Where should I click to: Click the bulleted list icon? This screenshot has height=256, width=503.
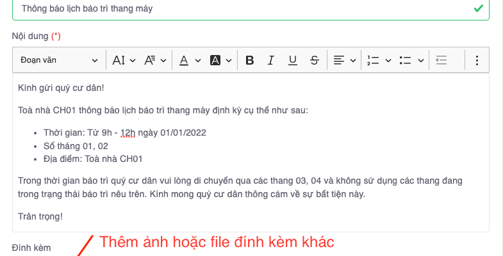pyautogui.click(x=405, y=60)
